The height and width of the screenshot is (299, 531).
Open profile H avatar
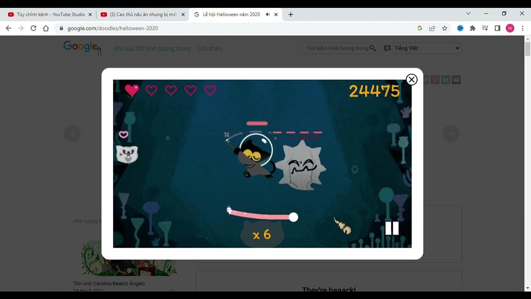click(x=510, y=28)
